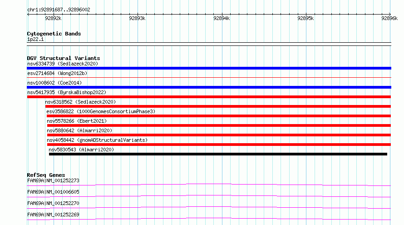Click the 92896k ruler tick label
This screenshot has height=225, width=404.
point(389,18)
